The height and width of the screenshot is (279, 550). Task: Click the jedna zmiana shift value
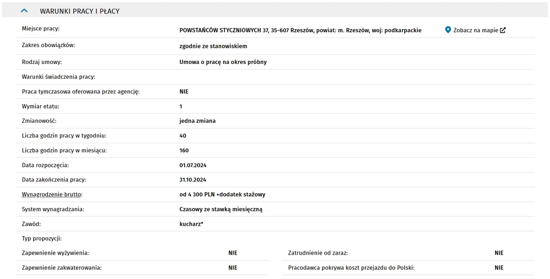197,121
